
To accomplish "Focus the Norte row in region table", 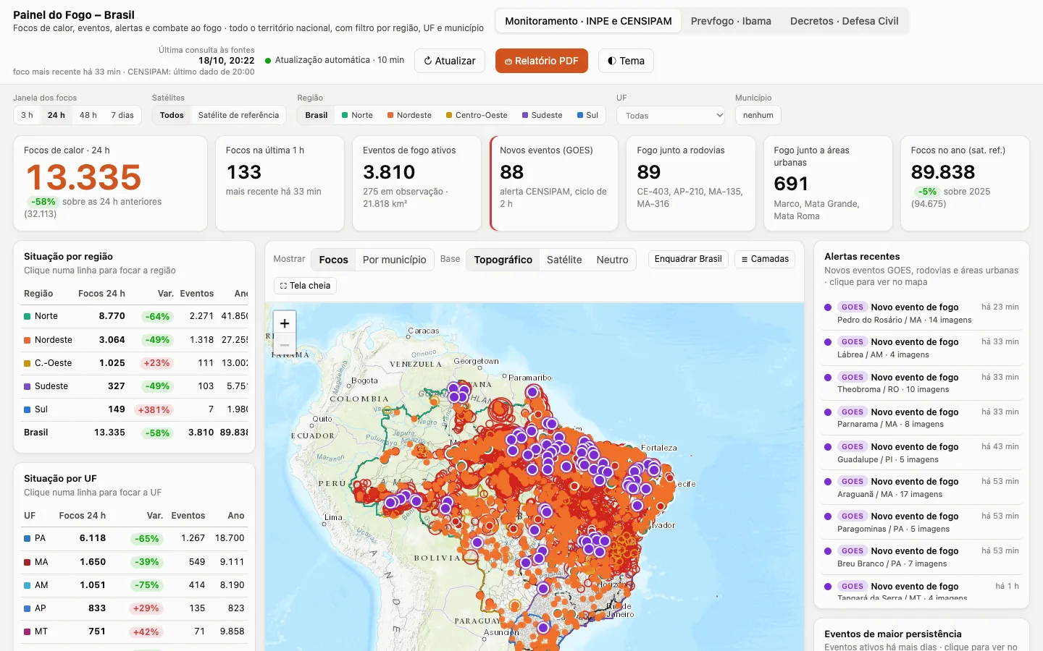I will 135,316.
